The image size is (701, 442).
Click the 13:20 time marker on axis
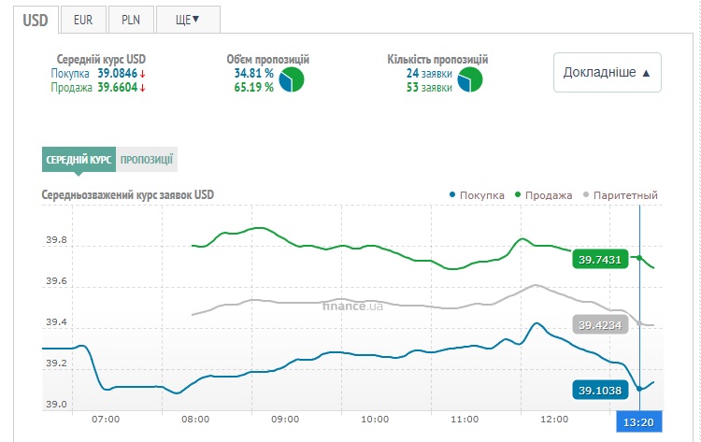[639, 421]
